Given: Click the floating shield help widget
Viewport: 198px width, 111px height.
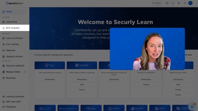Looking at the screenshot, I should [192, 107].
